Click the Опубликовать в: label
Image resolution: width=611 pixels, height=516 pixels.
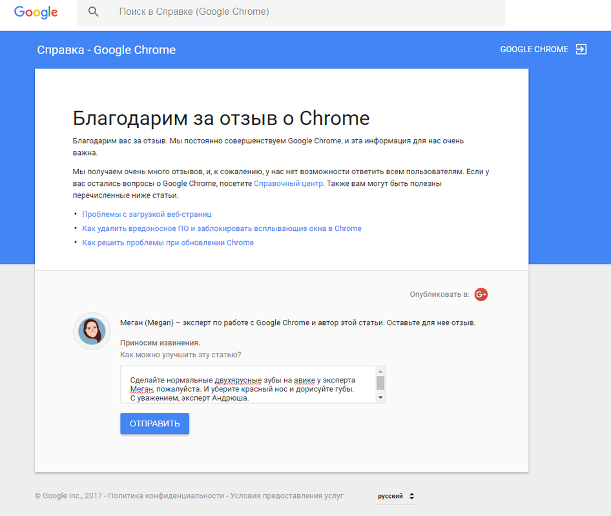tap(440, 294)
